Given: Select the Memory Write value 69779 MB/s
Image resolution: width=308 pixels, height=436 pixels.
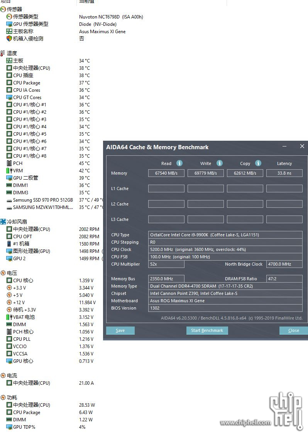Looking at the screenshot, I should [x=205, y=173].
